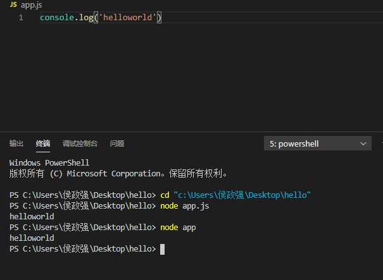Go to the 问题 panel tab
The image size is (383, 280).
(x=117, y=143)
